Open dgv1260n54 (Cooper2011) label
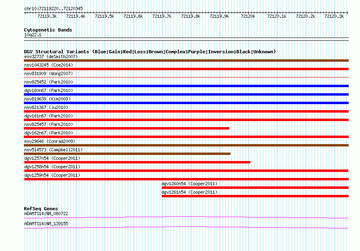 (189, 184)
